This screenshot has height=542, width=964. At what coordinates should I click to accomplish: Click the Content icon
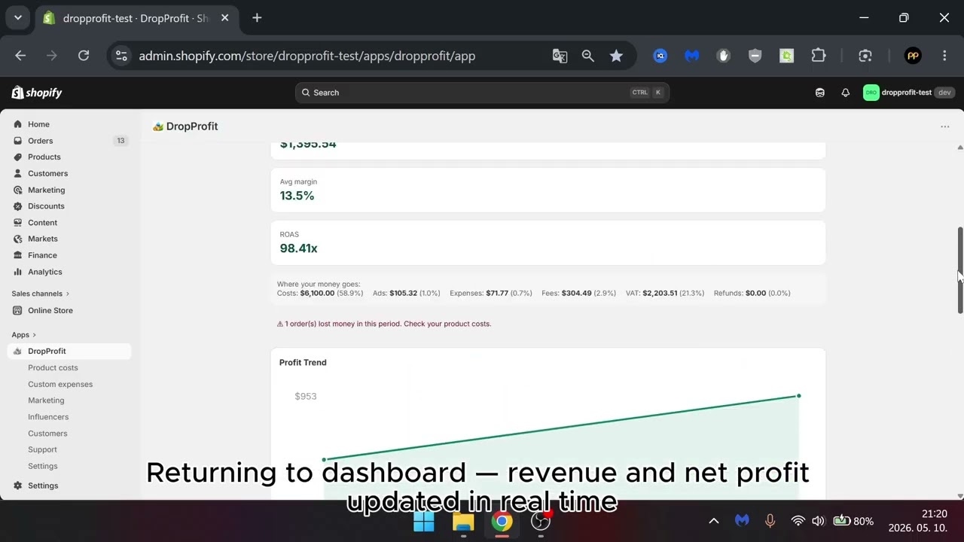[18, 223]
